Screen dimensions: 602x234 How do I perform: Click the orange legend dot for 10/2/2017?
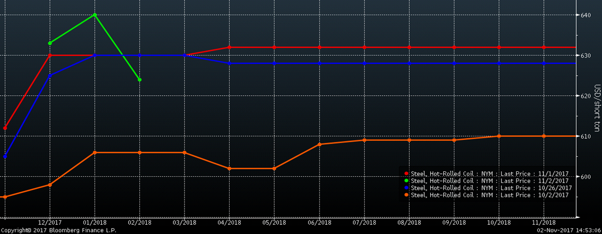406,195
